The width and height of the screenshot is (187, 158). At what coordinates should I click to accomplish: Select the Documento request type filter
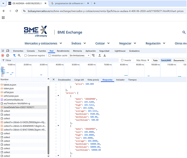tap(179, 60)
